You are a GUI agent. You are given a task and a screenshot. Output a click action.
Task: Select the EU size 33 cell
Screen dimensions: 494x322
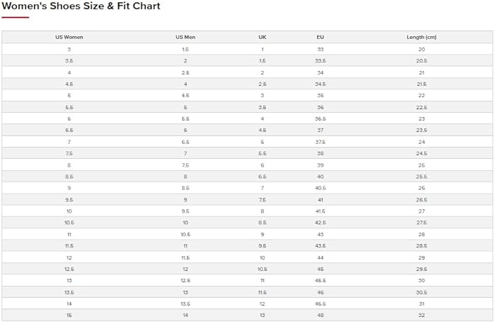pos(320,49)
